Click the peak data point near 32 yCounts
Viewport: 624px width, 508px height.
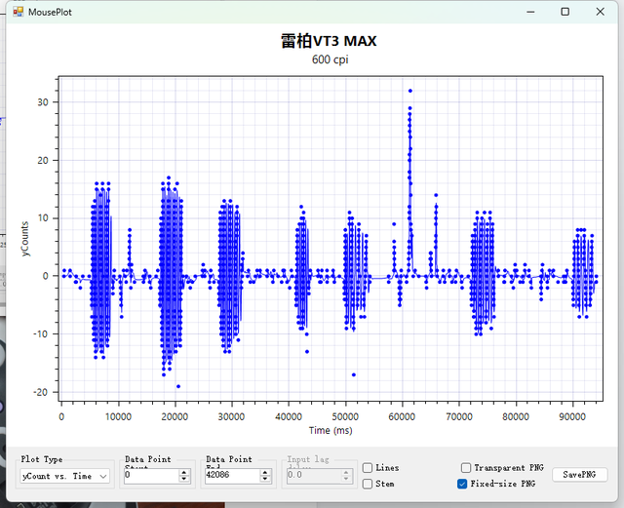pos(410,91)
